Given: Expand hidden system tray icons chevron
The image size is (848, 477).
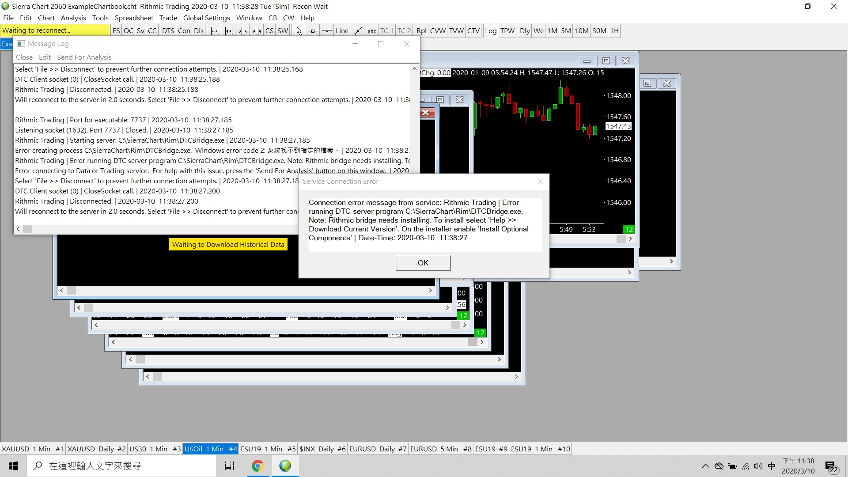Looking at the screenshot, I should pos(705,466).
